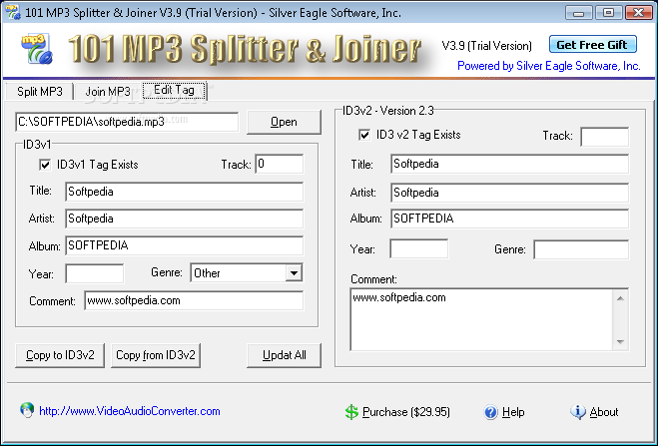Viewport: 658px width, 446px height.
Task: Click the ID3v1 Year field
Action: (x=95, y=273)
